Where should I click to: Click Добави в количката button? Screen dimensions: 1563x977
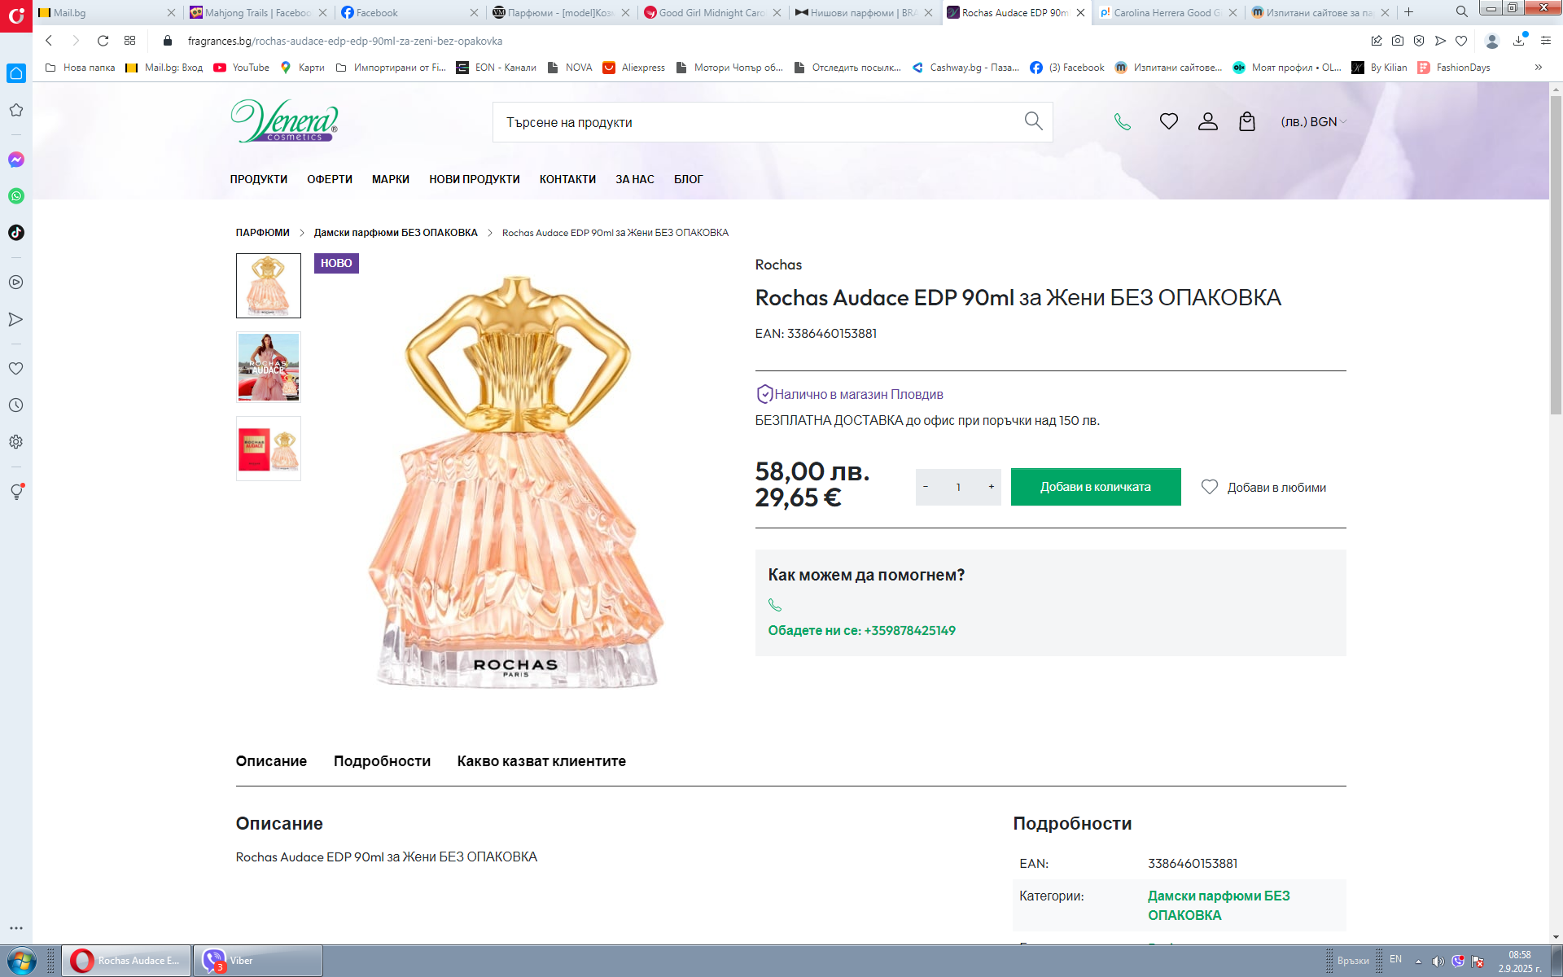[1096, 487]
